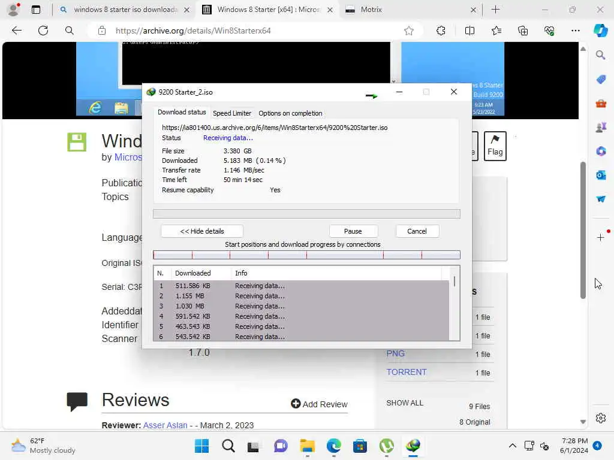The height and width of the screenshot is (460, 614).
Task: Open the sidebar settings gear icon
Action: pyautogui.click(x=601, y=418)
